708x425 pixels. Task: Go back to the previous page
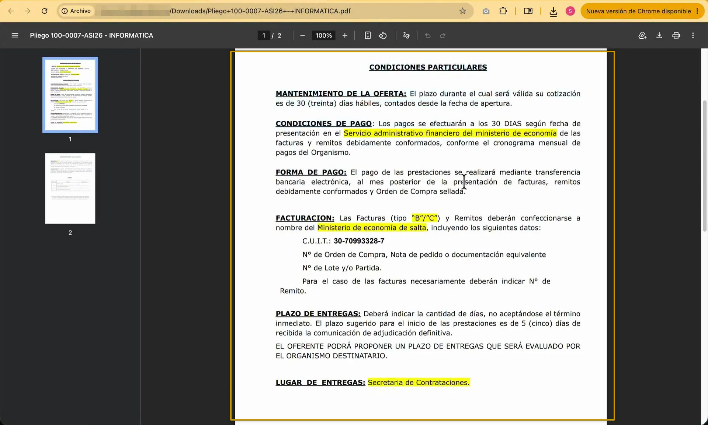pyautogui.click(x=11, y=11)
